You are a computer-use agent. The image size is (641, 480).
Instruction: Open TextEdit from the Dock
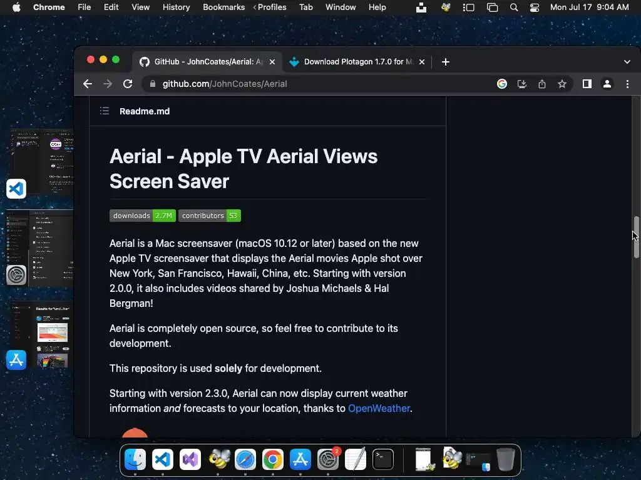coord(356,459)
